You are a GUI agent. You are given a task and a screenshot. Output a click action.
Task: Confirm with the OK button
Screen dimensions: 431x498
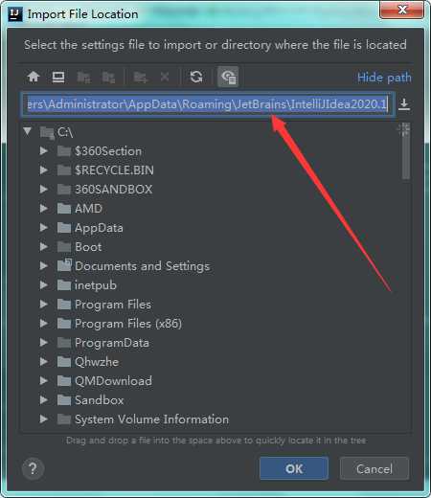click(x=294, y=468)
